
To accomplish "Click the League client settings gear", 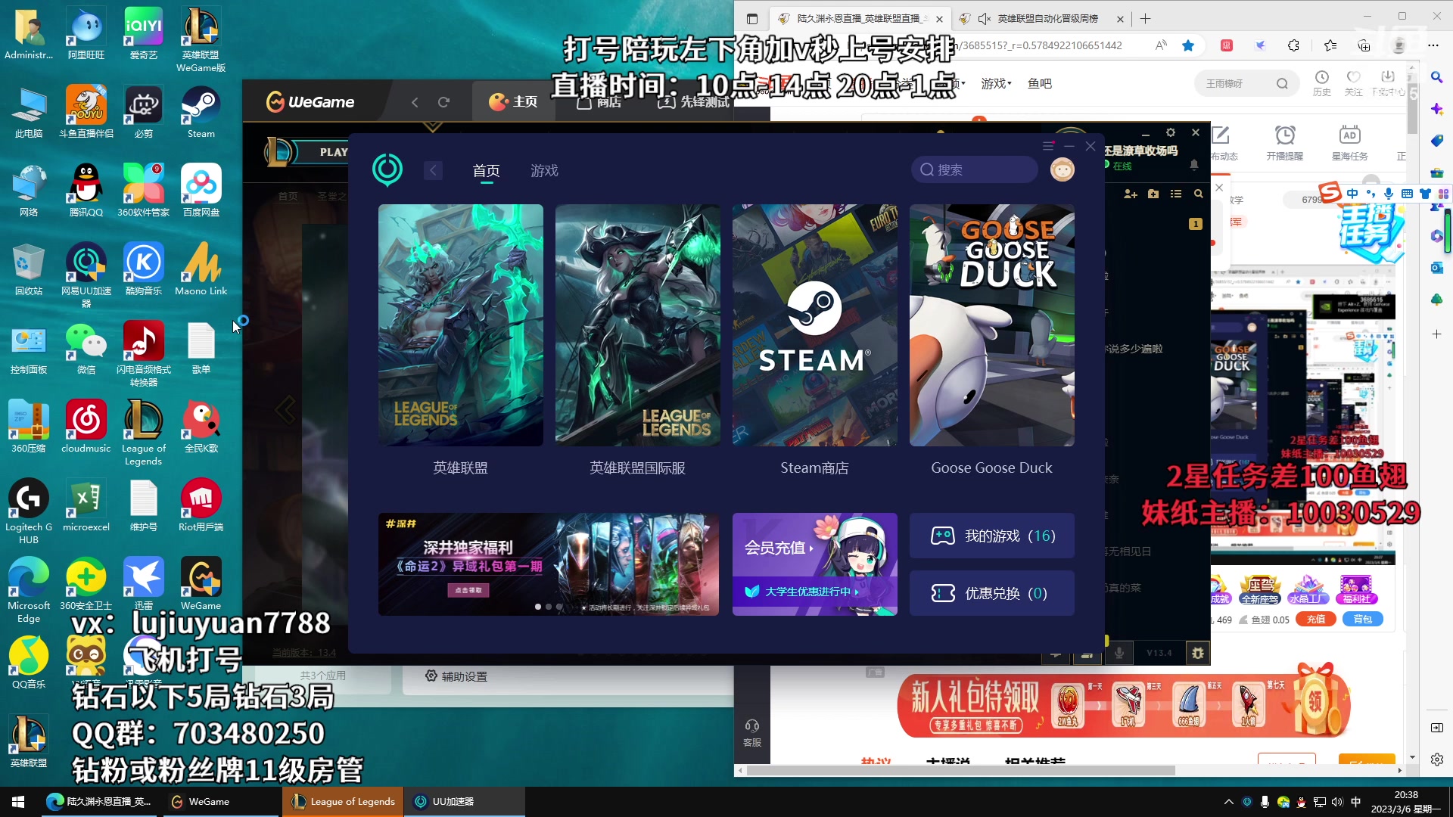I will tap(1171, 132).
